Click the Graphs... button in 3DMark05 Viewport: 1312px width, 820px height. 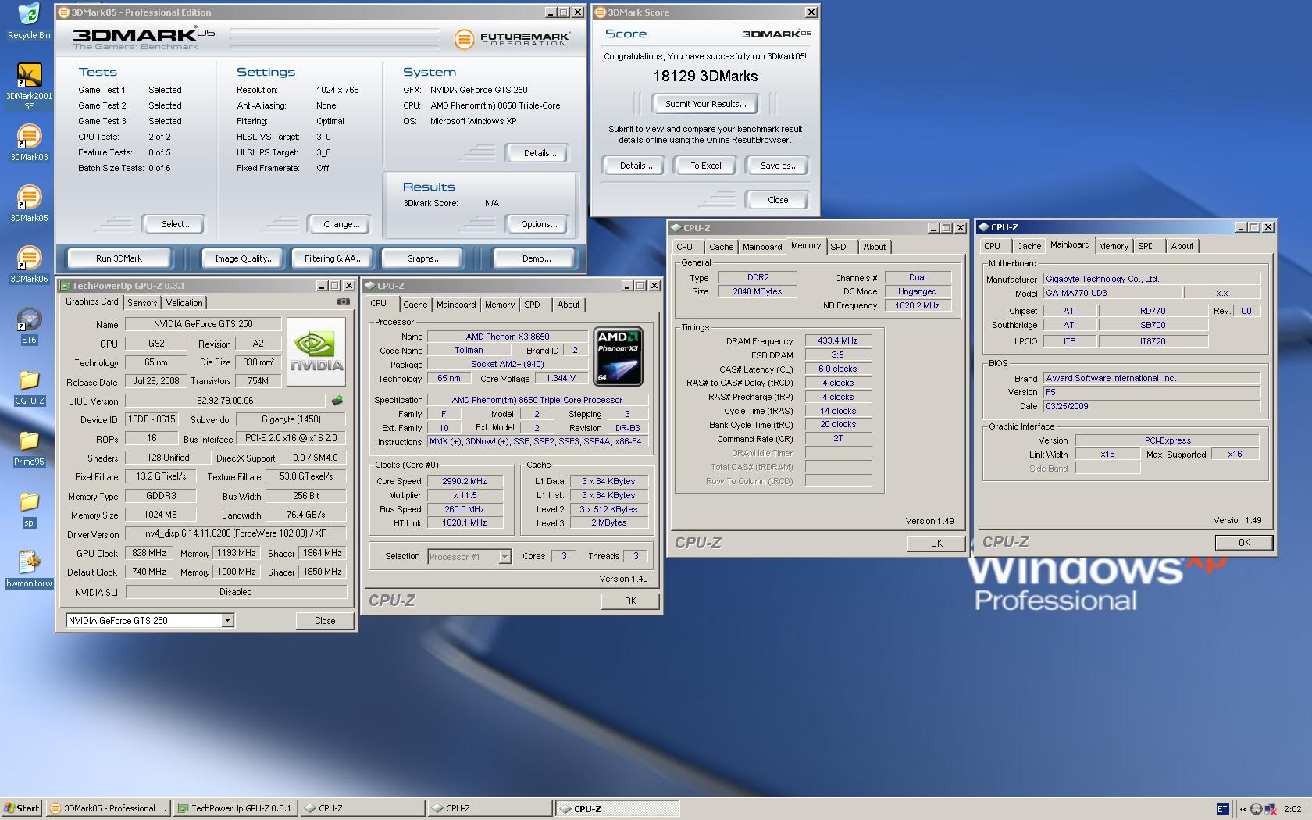click(423, 258)
